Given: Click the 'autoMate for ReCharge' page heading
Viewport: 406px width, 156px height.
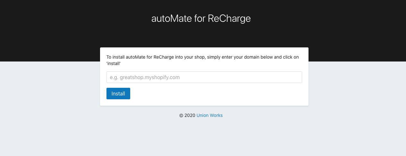Looking at the screenshot, I should tap(201, 19).
